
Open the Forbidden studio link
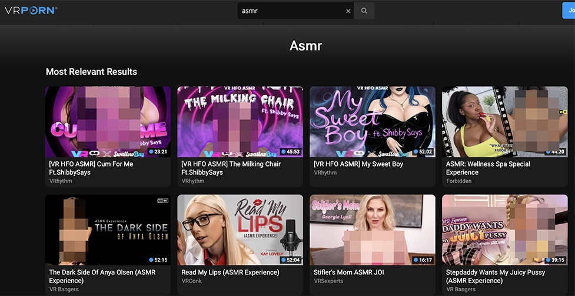pyautogui.click(x=458, y=181)
